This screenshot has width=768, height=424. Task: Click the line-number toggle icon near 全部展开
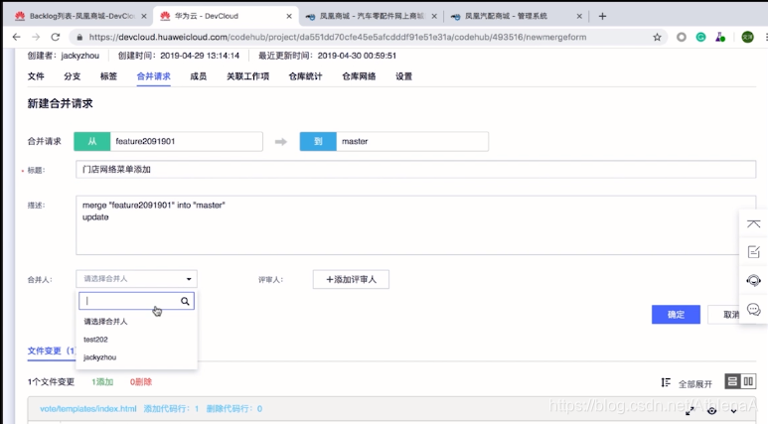(666, 382)
